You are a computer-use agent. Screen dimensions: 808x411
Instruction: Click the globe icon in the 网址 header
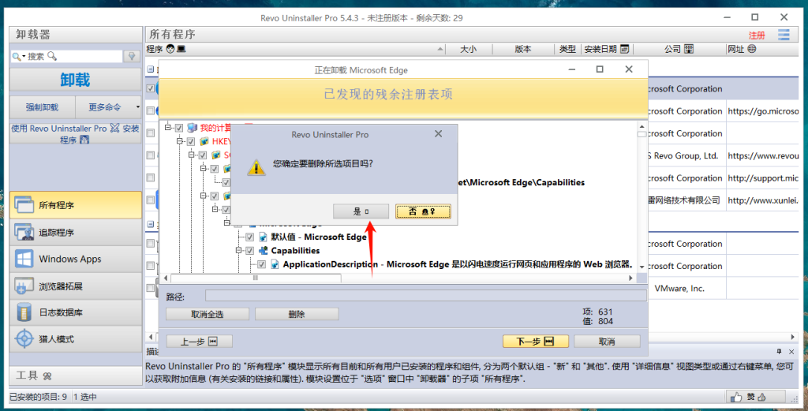point(752,49)
